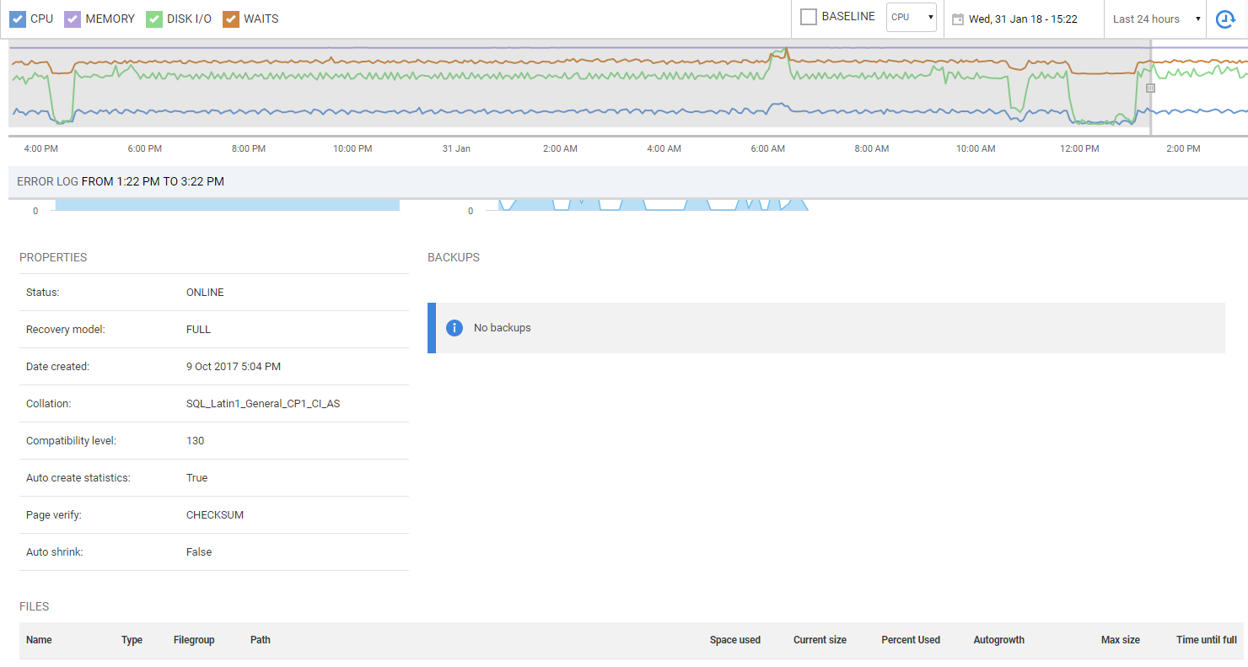The image size is (1248, 667).
Task: Toggle the MEMORY metric checkbox
Action: (73, 19)
